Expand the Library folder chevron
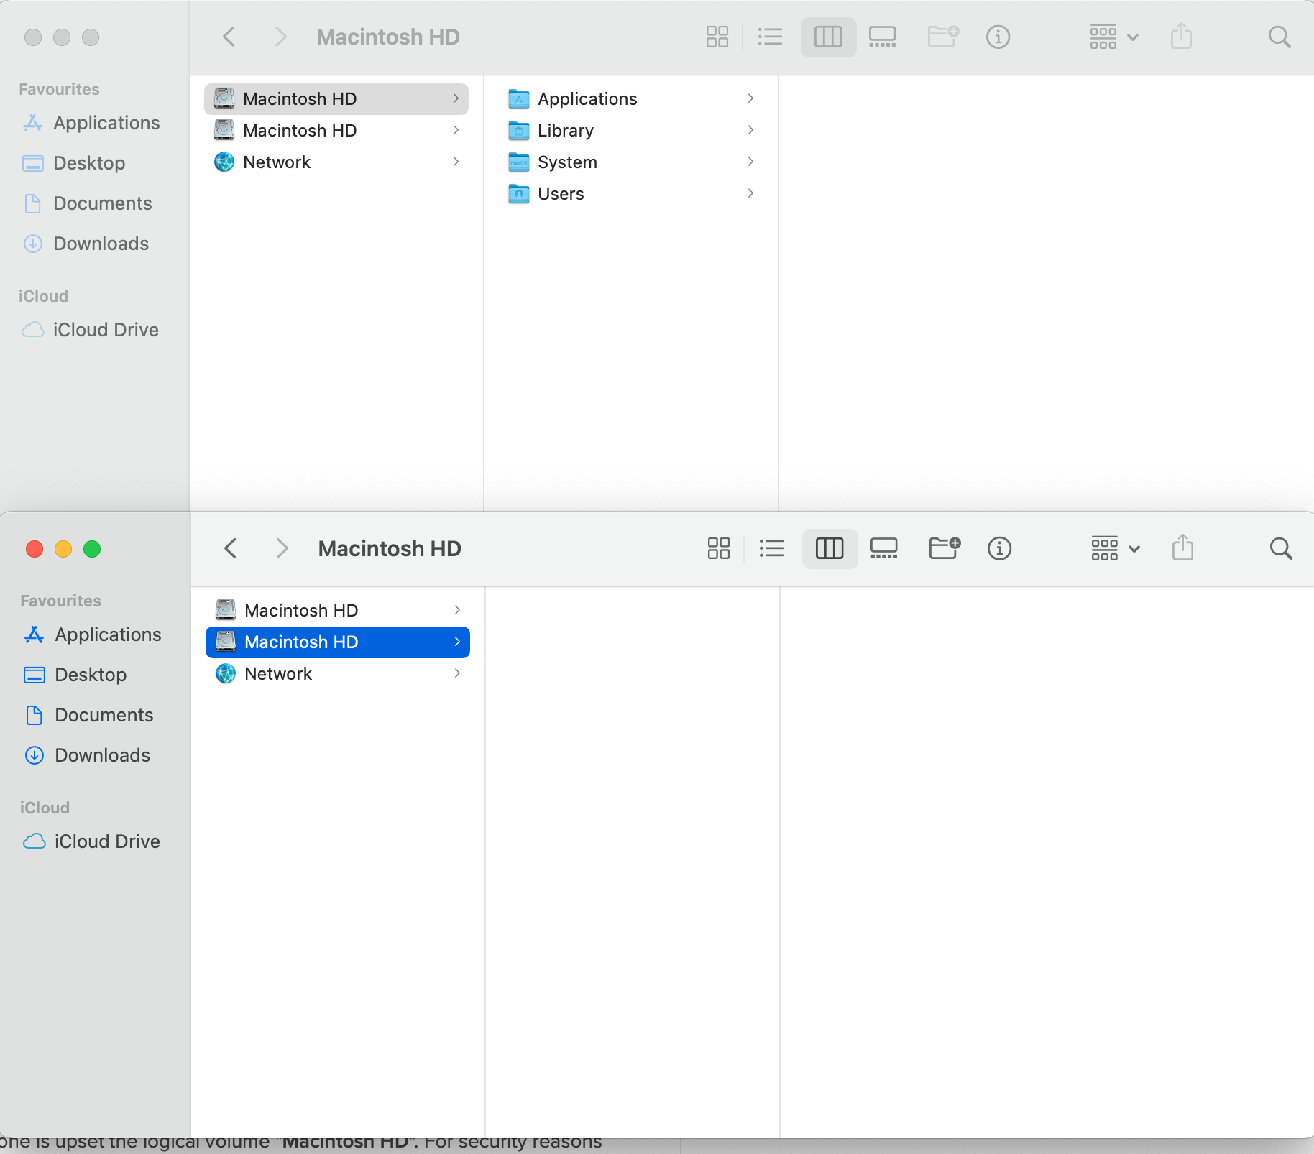 750,130
